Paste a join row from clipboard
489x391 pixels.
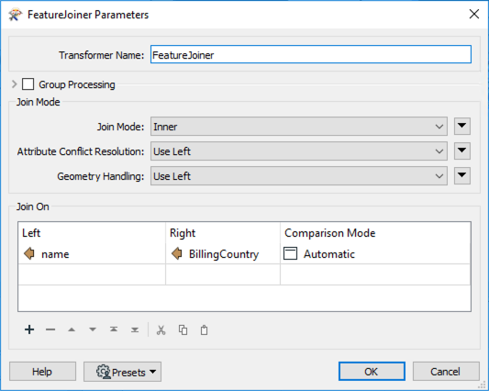pos(204,330)
